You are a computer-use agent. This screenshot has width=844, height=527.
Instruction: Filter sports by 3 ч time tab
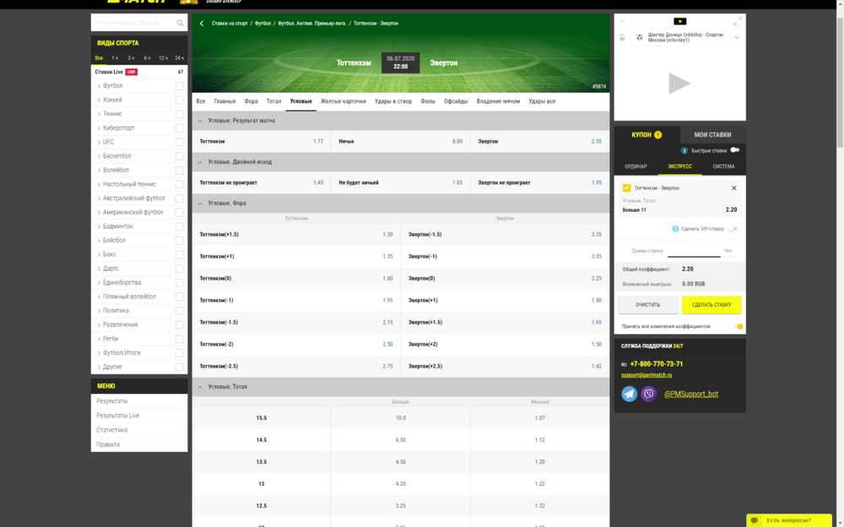pos(131,58)
